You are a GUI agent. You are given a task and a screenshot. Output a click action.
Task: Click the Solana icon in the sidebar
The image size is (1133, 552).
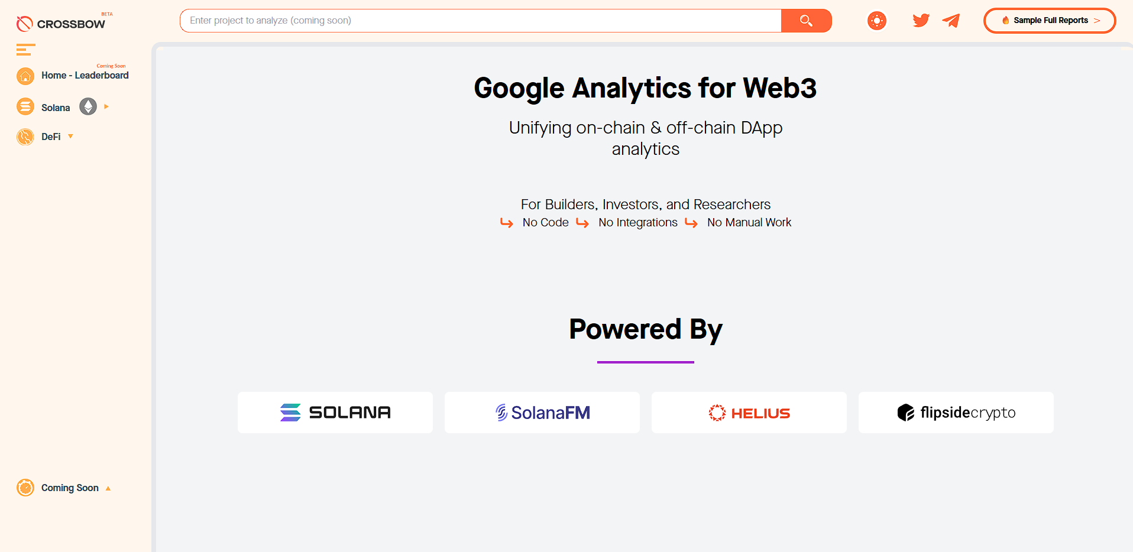pos(25,106)
